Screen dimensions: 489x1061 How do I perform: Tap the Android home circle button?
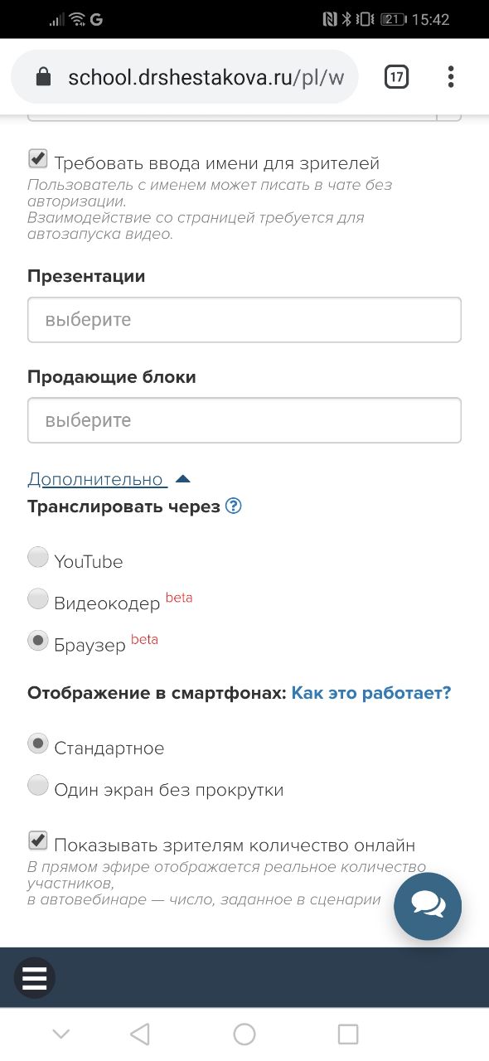tap(244, 1034)
